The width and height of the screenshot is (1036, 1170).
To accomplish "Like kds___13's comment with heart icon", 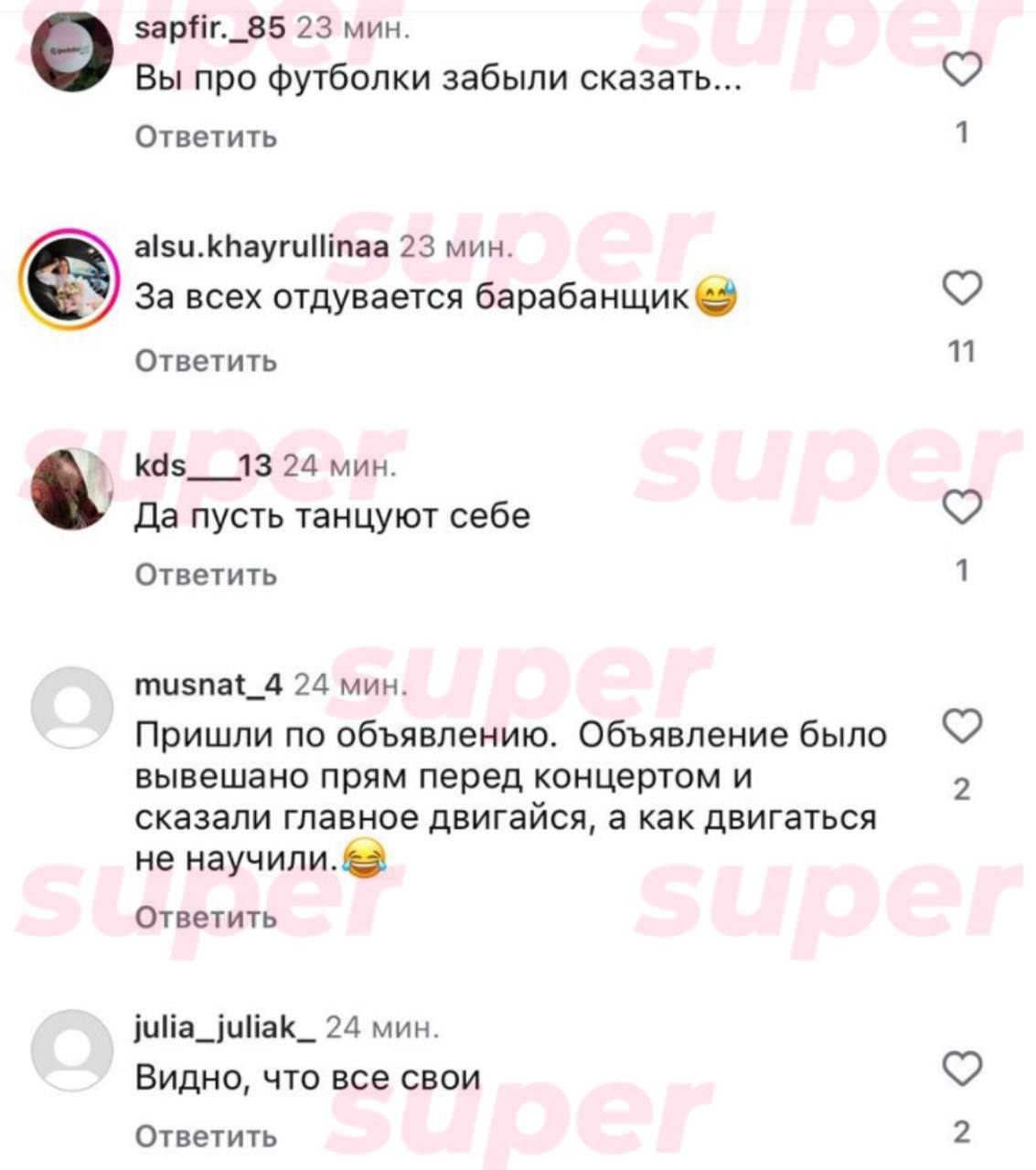I will [961, 507].
